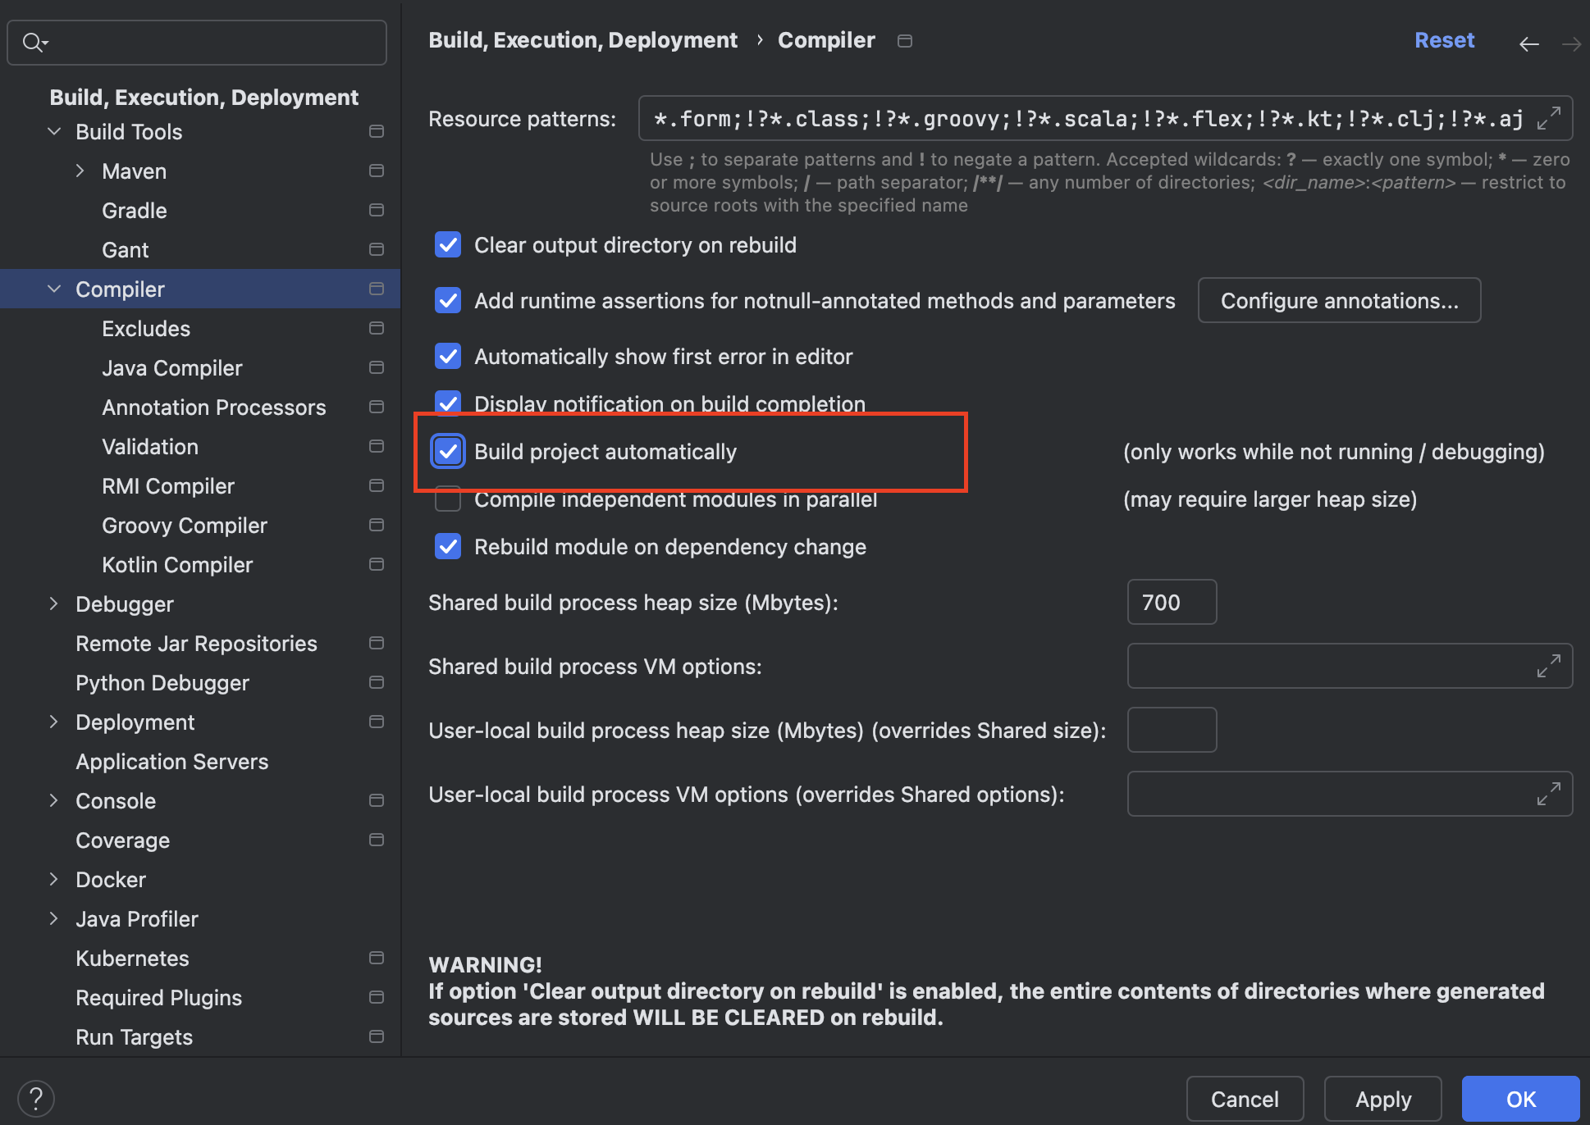This screenshot has width=1590, height=1125.
Task: Click the Reset link
Action: coord(1444,40)
